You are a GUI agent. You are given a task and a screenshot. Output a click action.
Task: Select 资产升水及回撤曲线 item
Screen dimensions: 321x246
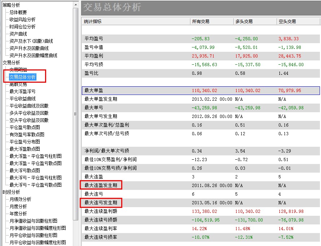point(29,48)
